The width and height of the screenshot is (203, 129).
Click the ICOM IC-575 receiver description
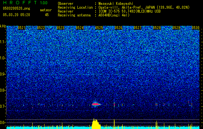129,11
